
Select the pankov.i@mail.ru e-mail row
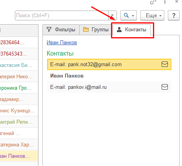coord(109,87)
